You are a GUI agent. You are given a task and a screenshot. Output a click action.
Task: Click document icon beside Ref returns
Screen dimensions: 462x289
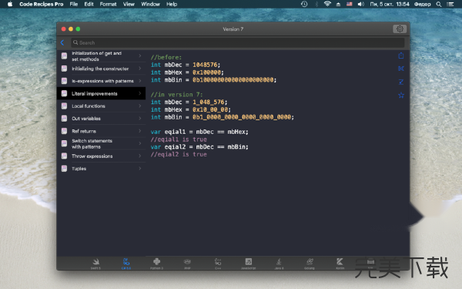64,131
